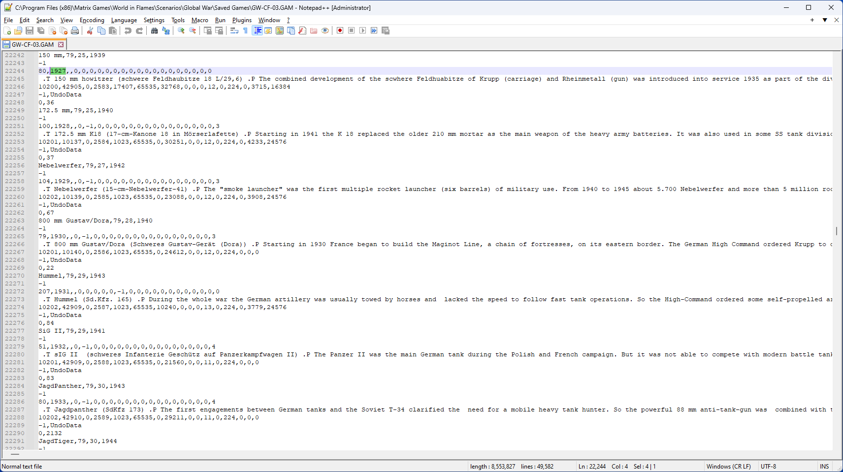Zoom in using the magnifier toolbar icon
The width and height of the screenshot is (843, 472).
click(x=181, y=31)
